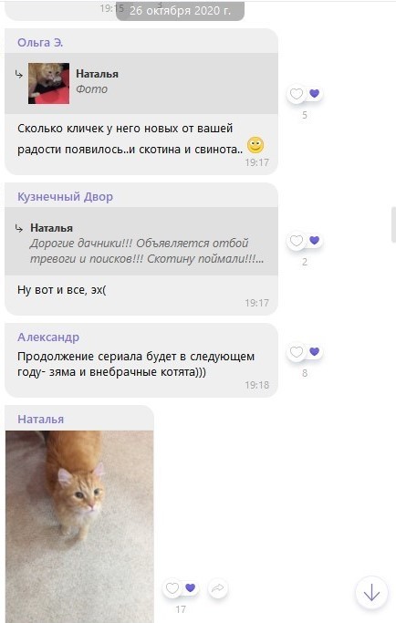The image size is (396, 623).
Task: Like Ольга Э.'s message with heart outline
Action: pyautogui.click(x=297, y=94)
